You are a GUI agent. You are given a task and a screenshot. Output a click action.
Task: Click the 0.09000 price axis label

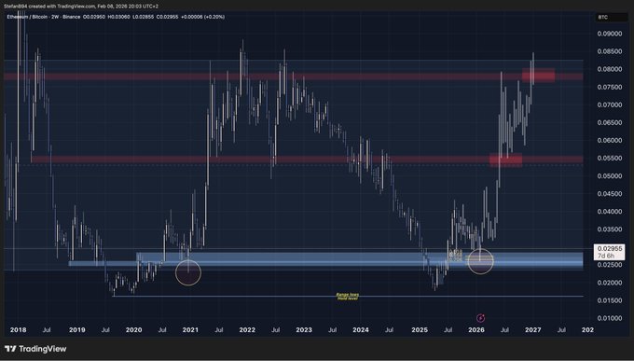[610, 34]
